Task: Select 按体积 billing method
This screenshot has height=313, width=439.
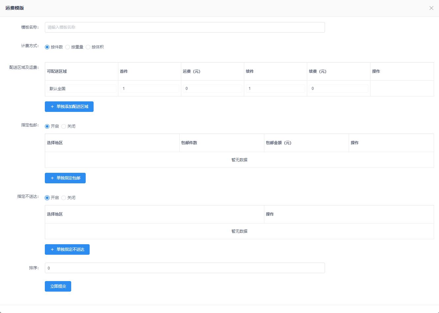Action: [88, 47]
